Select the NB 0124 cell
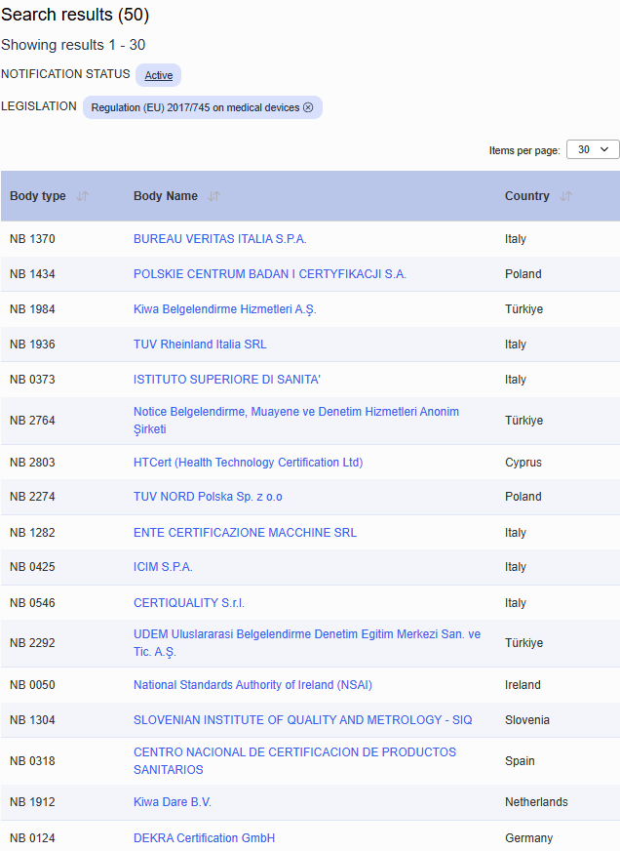 tap(32, 838)
